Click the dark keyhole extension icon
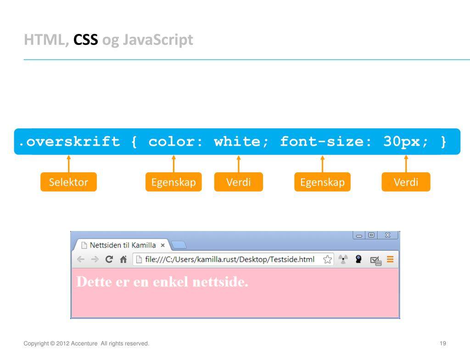The width and height of the screenshot is (470, 352). pos(358,259)
